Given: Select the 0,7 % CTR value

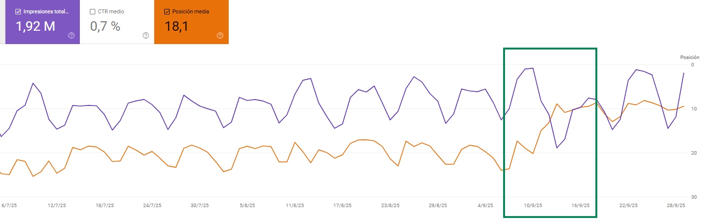Looking at the screenshot, I should click(x=105, y=27).
